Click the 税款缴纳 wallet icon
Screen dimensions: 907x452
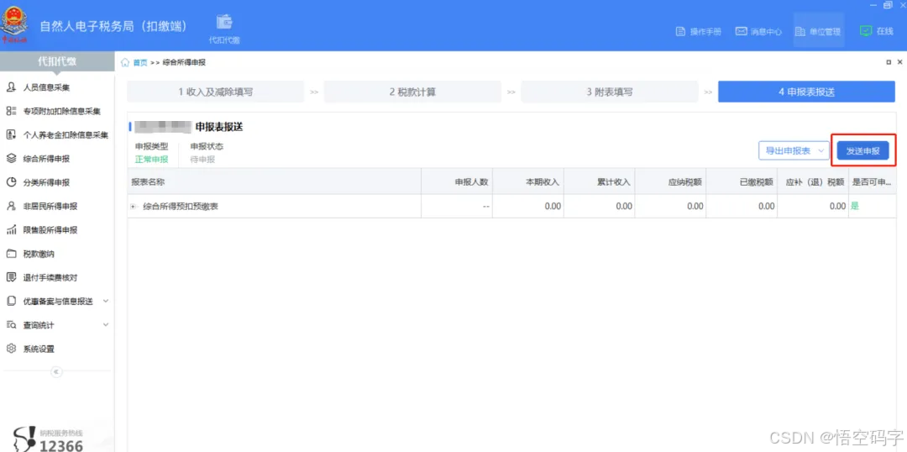click(10, 254)
